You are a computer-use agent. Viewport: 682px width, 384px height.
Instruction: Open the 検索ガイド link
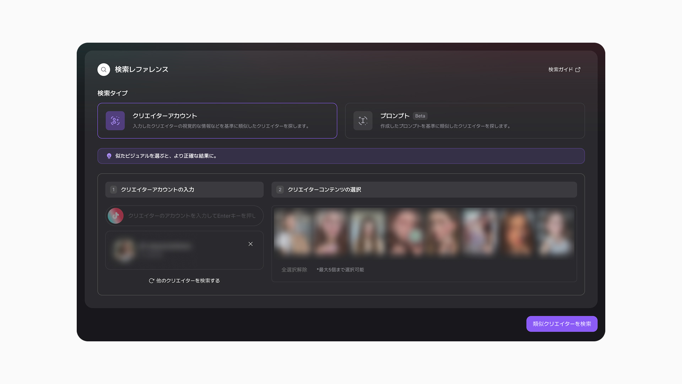point(561,70)
